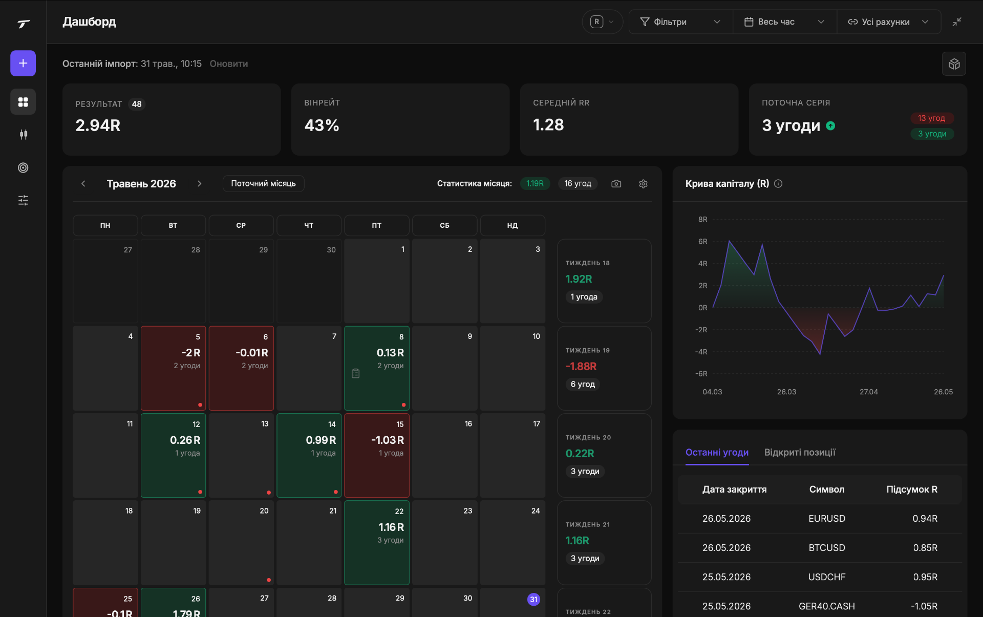This screenshot has height=617, width=983.
Task: Click the НД weekday column header
Action: tap(512, 225)
